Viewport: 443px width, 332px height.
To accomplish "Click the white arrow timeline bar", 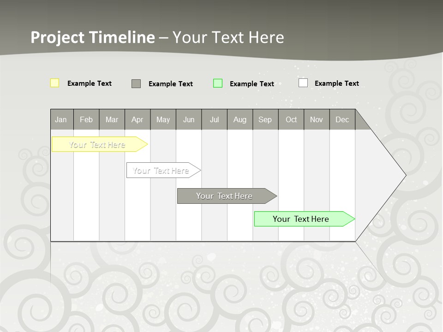I will point(161,170).
